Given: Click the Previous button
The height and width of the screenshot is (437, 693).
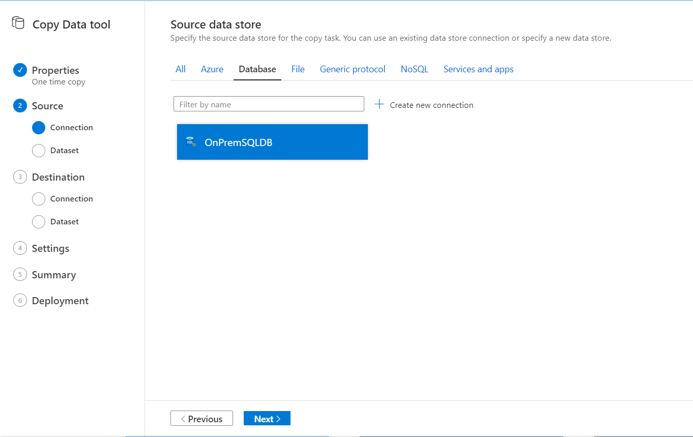Looking at the screenshot, I should click(x=201, y=418).
